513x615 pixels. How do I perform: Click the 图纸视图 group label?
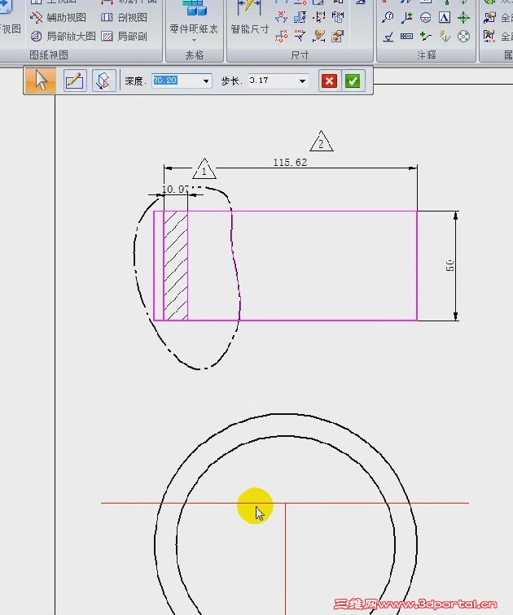tap(49, 55)
